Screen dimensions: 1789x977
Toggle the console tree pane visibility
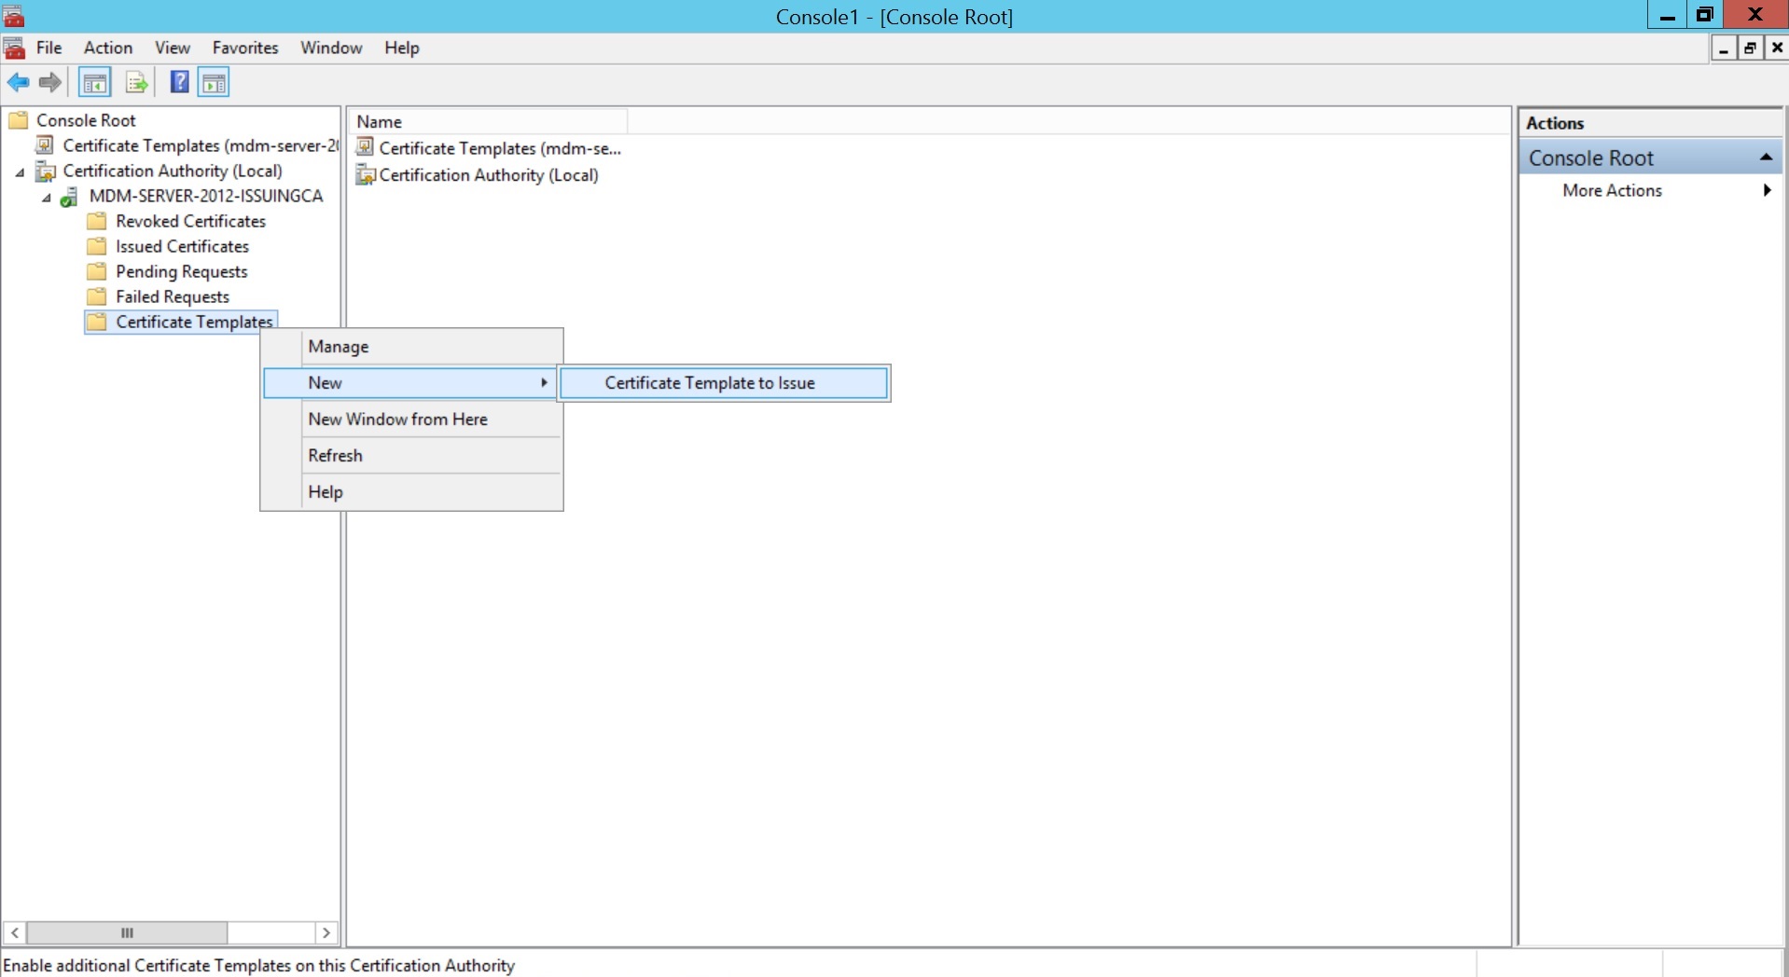[94, 82]
